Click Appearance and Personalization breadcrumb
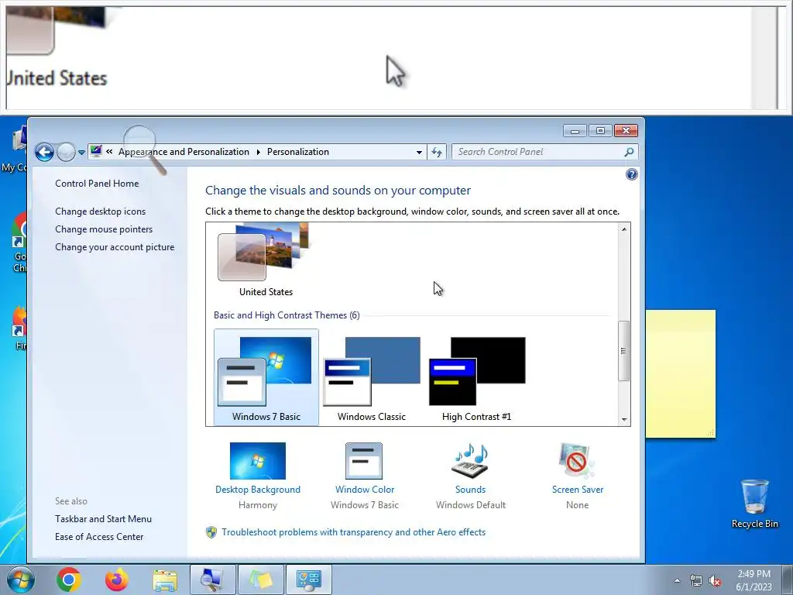The height and width of the screenshot is (595, 793). [x=184, y=152]
